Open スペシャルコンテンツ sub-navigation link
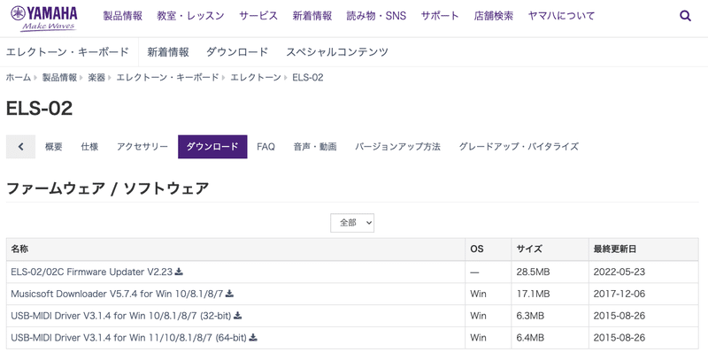This screenshot has width=708, height=360. (337, 52)
